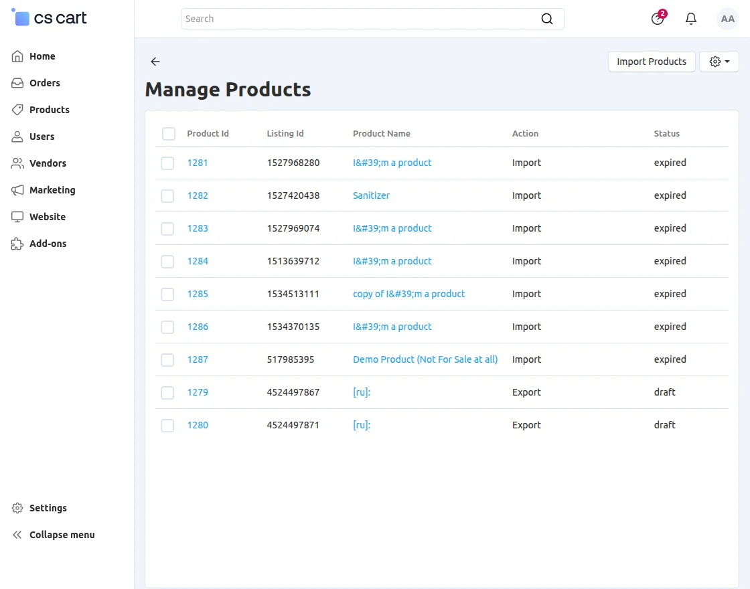Click the Marketing megaphone icon
750x589 pixels.
click(17, 190)
